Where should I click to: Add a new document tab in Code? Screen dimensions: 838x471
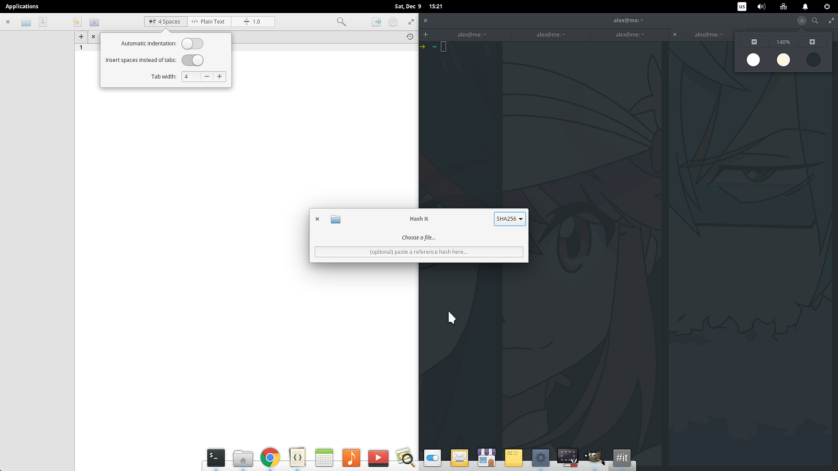[81, 37]
